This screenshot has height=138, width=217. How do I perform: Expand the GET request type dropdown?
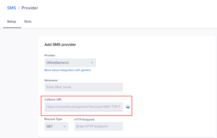tap(56, 126)
